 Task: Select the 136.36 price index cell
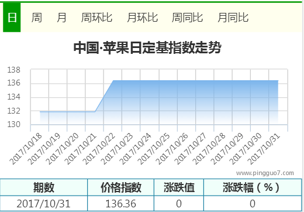pos(121,204)
